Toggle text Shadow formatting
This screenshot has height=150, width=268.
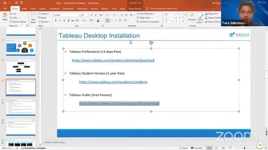pos(68,20)
